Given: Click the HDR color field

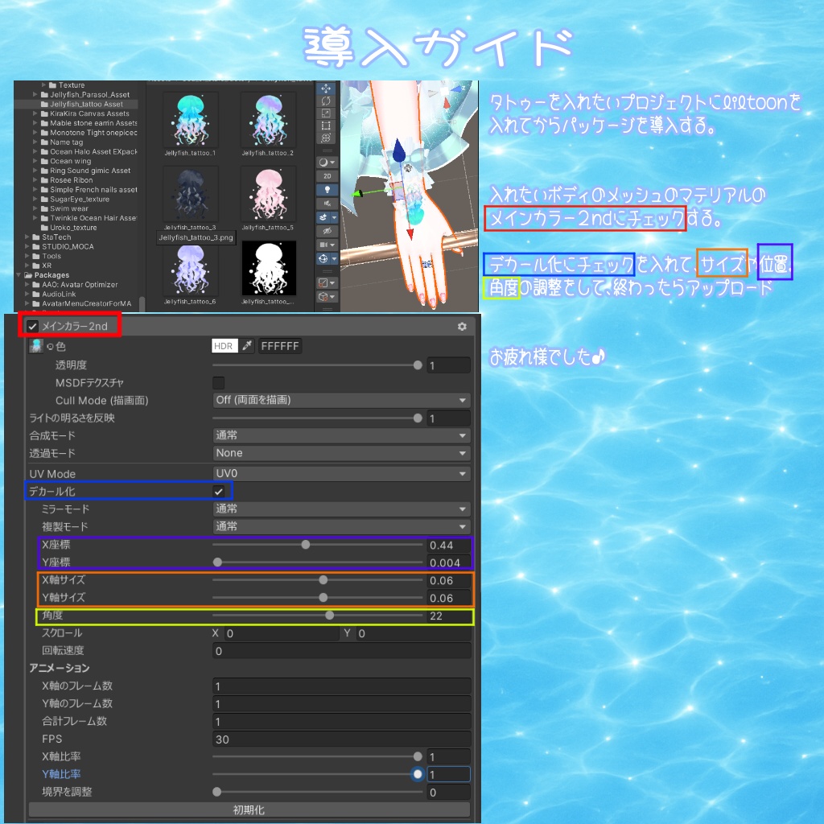Looking at the screenshot, I should coord(225,346).
